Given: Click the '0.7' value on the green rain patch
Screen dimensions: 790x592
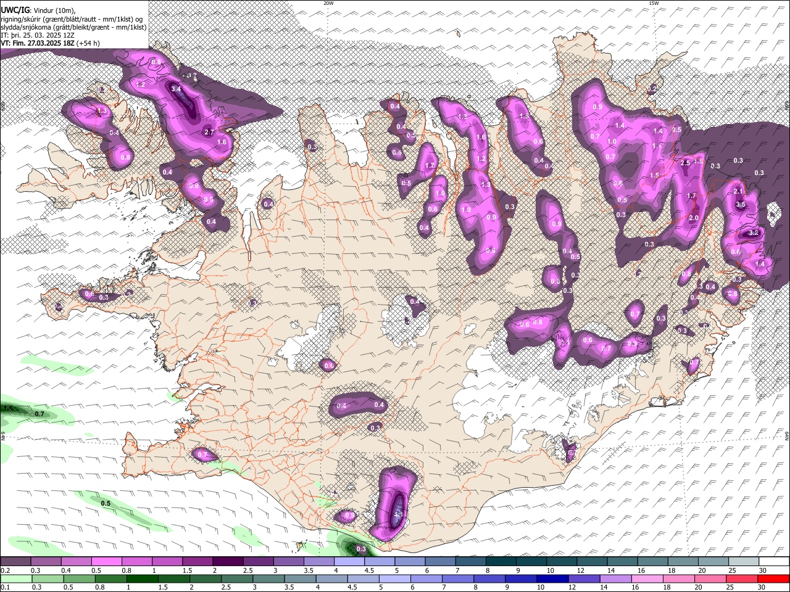Looking at the screenshot, I should [x=39, y=414].
